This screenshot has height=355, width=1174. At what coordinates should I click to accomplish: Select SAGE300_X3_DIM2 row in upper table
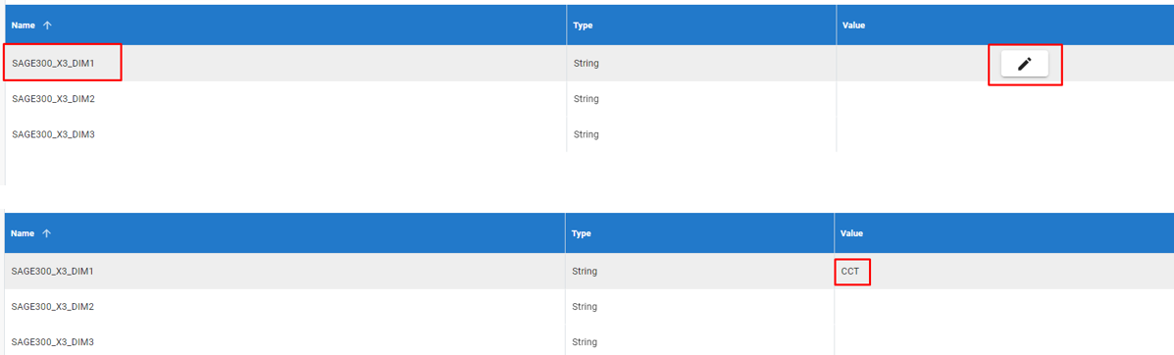[x=587, y=99]
